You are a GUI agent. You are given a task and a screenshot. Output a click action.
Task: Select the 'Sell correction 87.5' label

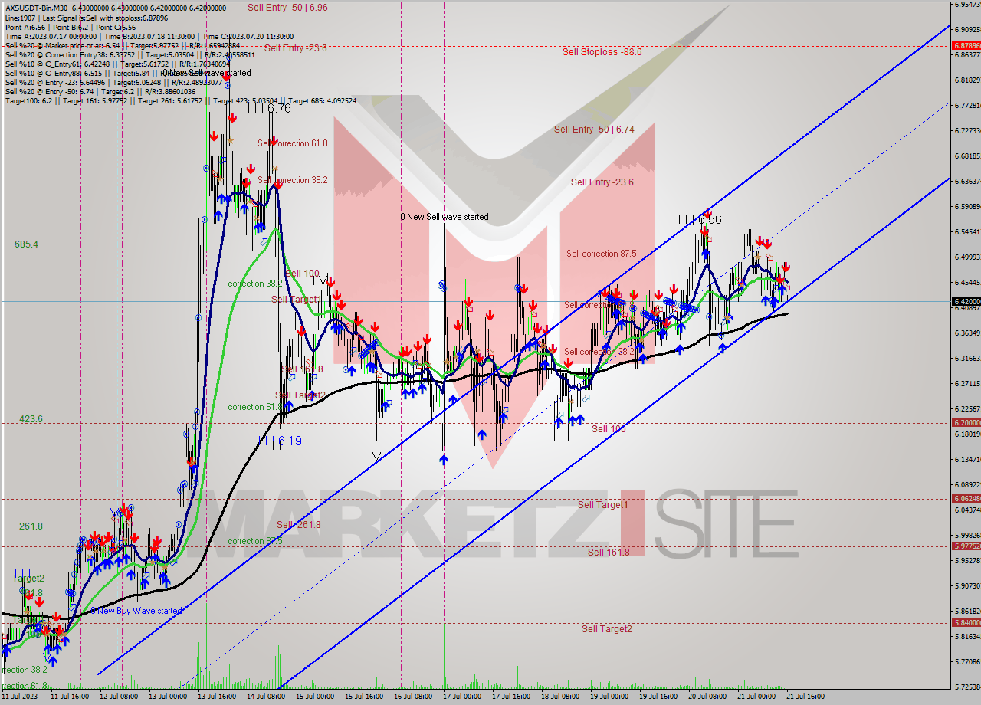[602, 254]
